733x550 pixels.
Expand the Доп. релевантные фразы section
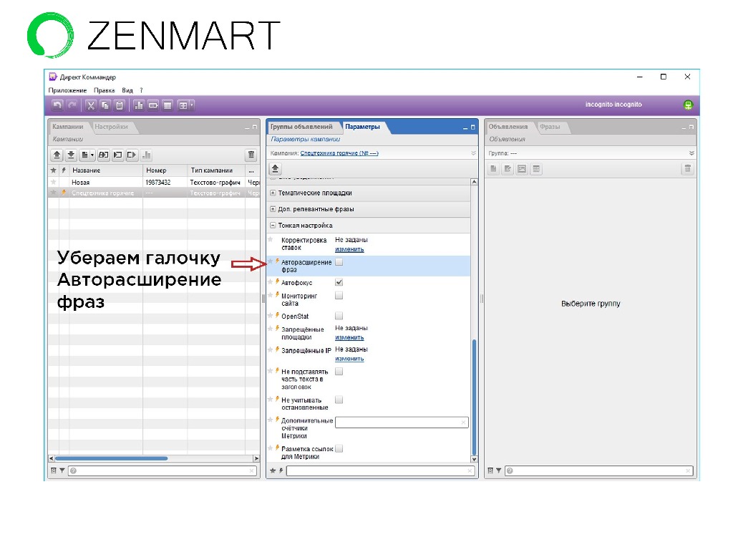(273, 209)
